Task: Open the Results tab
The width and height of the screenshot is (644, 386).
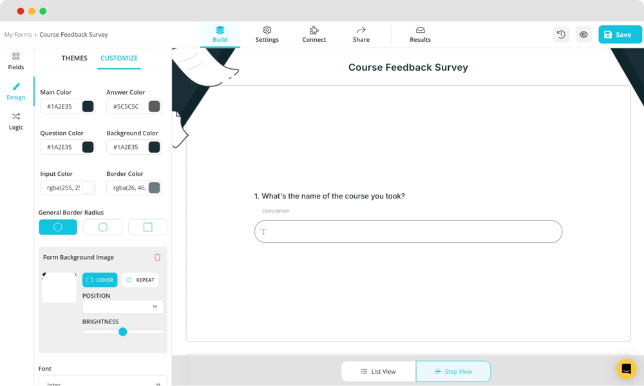Action: coord(420,34)
